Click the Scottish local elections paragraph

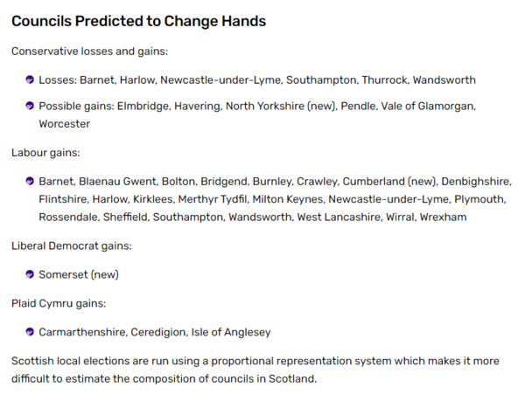pos(255,370)
